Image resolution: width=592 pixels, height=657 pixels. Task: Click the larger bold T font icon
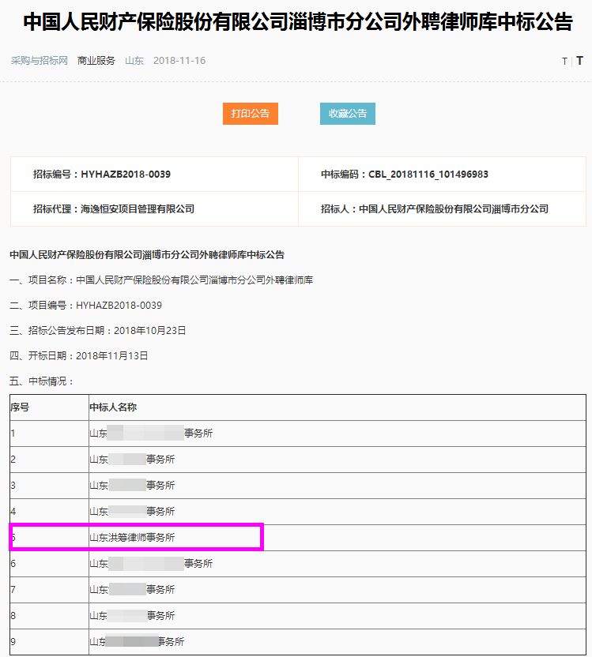click(579, 61)
